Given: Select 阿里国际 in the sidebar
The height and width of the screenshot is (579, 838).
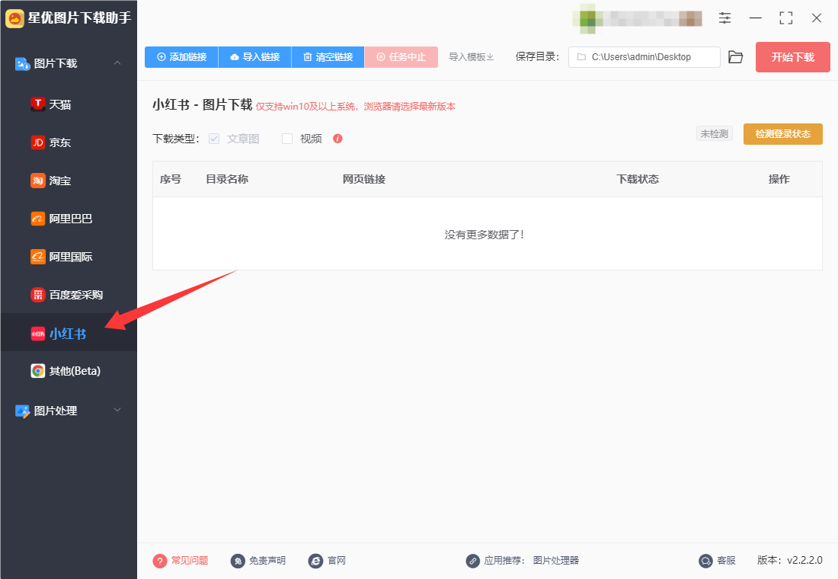Looking at the screenshot, I should pos(69,257).
